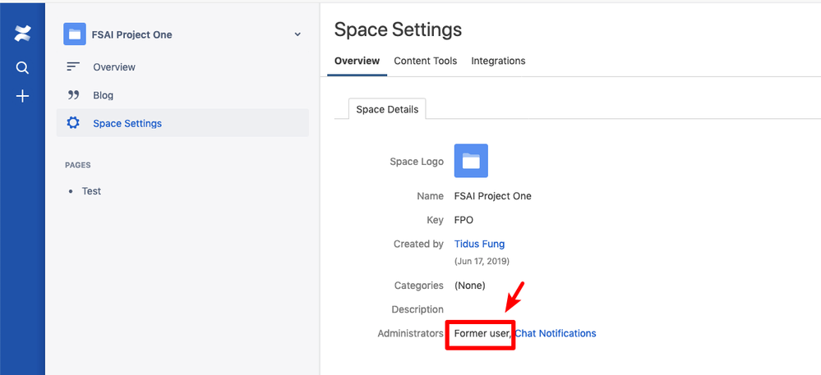Select the Space Details tab
The image size is (821, 375).
(x=387, y=109)
